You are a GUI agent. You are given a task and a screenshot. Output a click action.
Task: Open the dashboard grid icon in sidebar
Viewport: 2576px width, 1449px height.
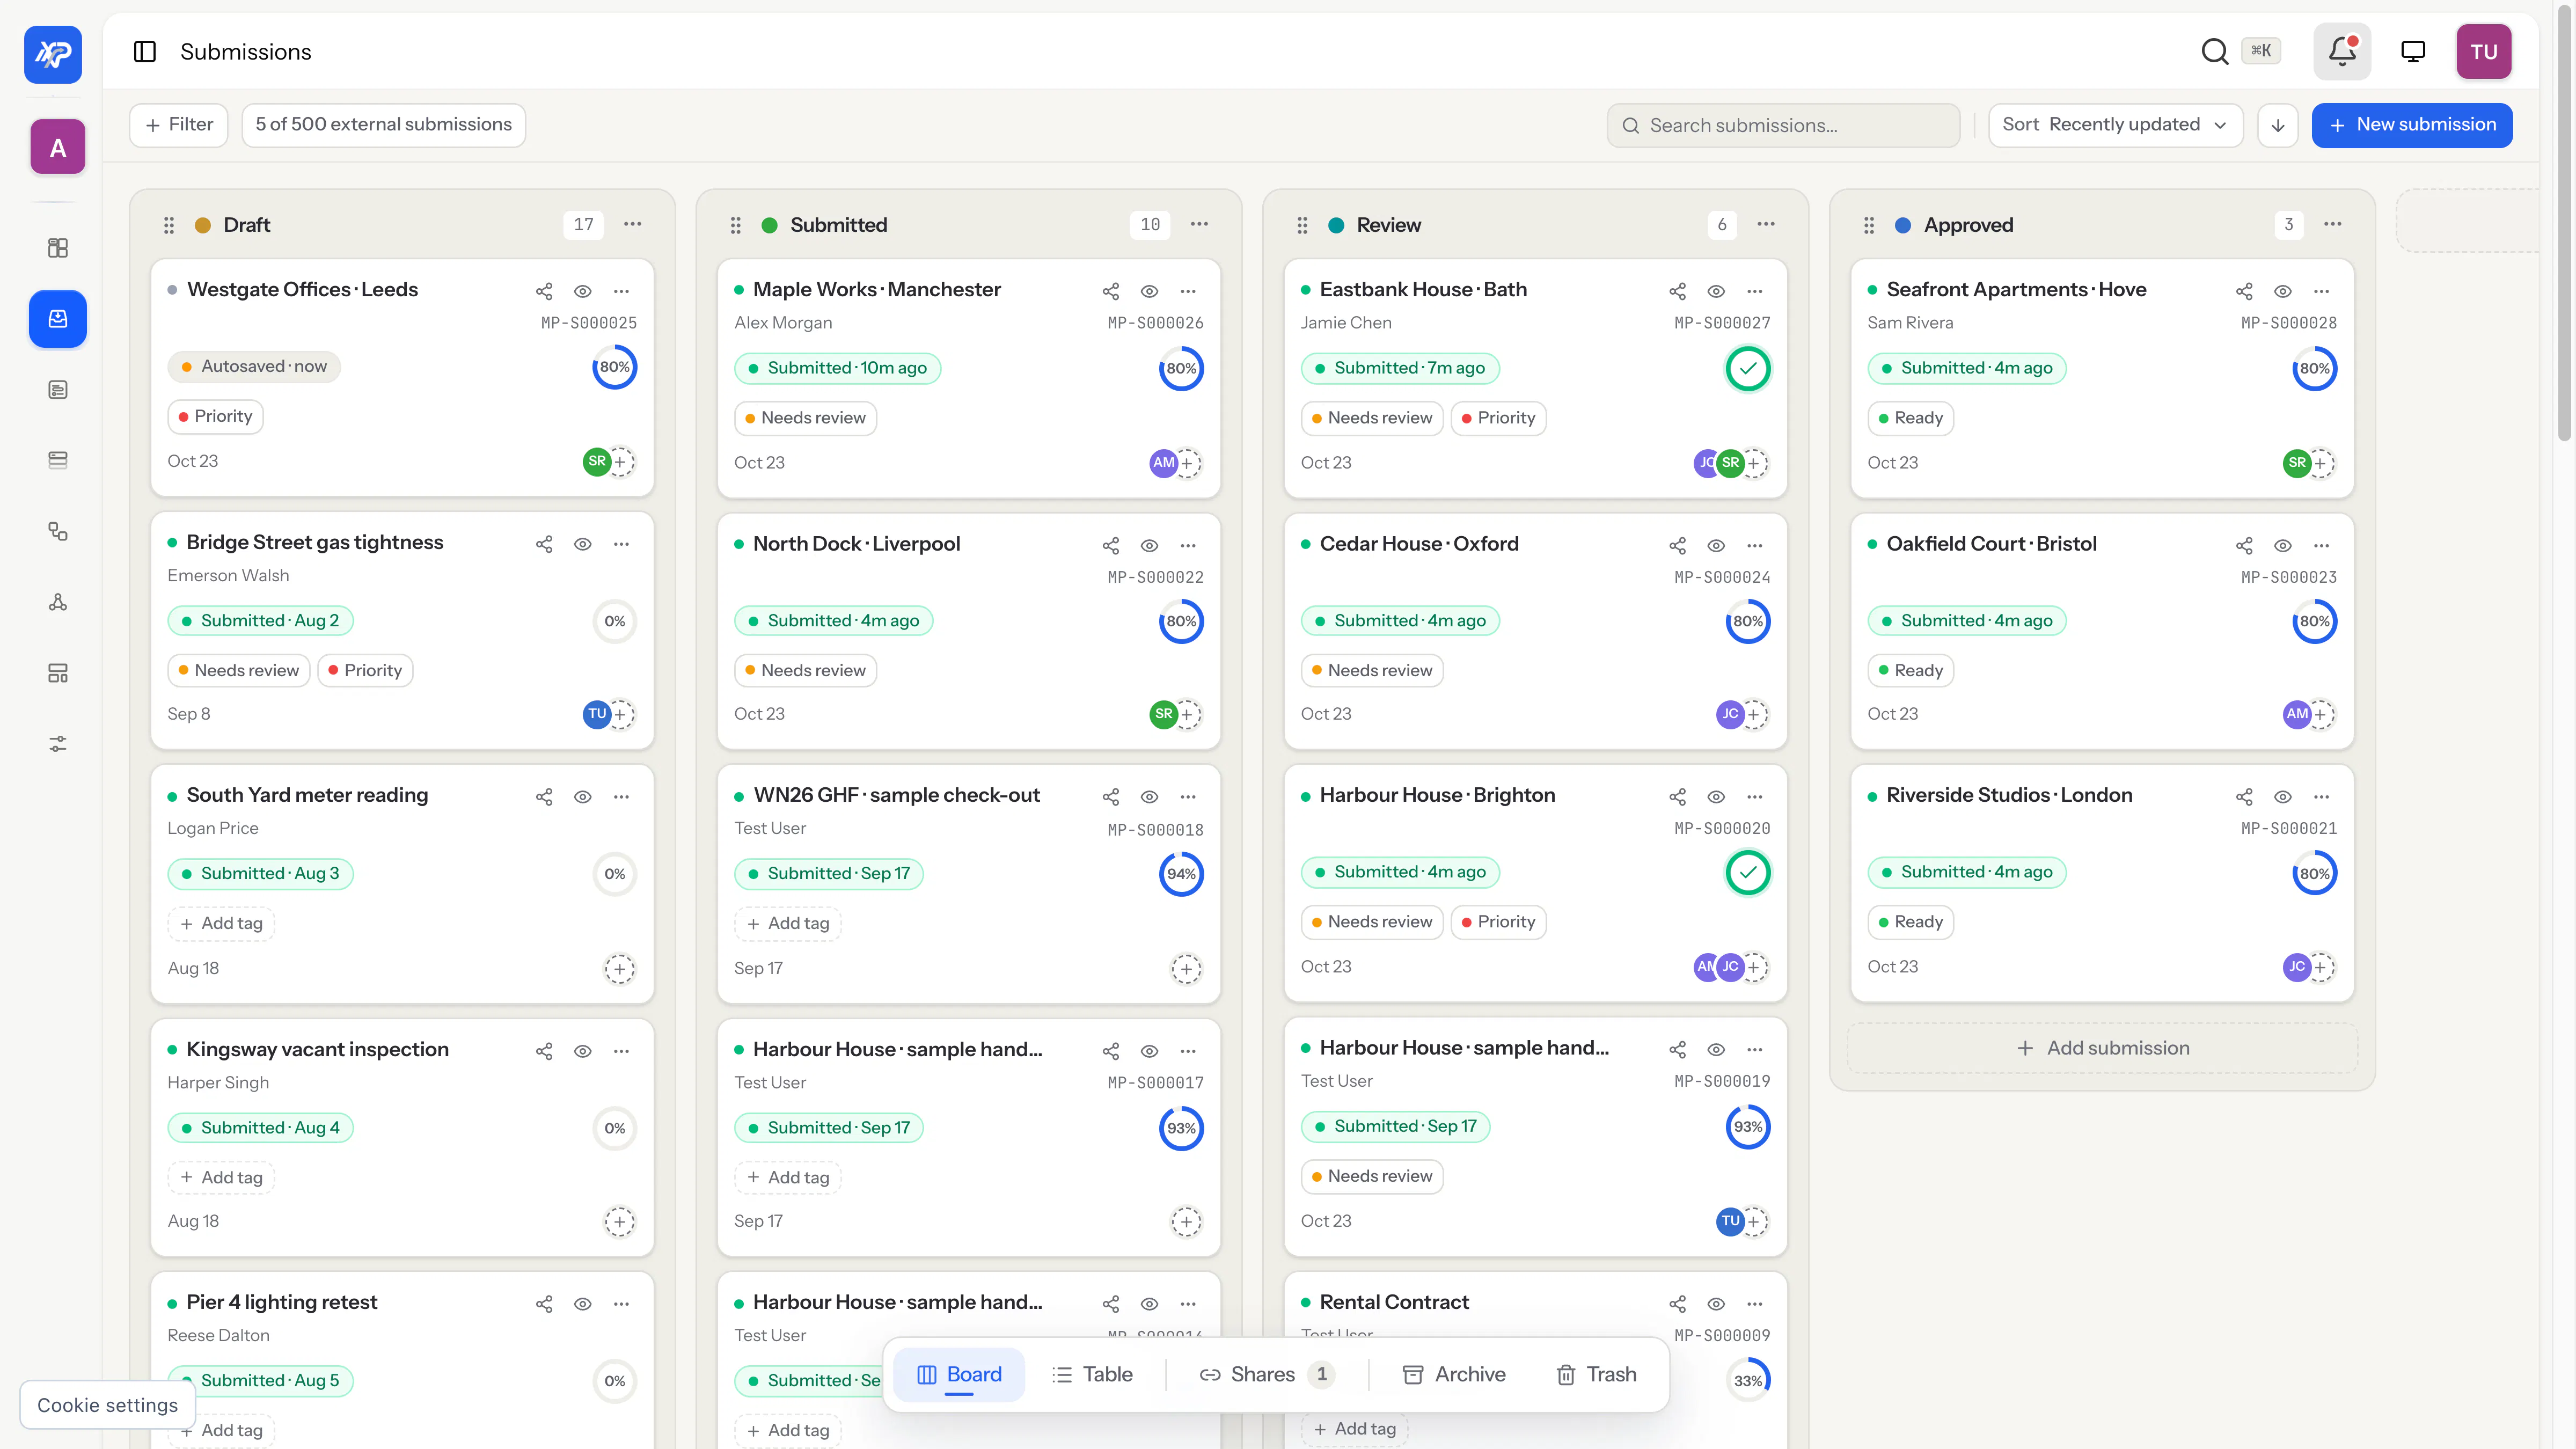[x=58, y=248]
